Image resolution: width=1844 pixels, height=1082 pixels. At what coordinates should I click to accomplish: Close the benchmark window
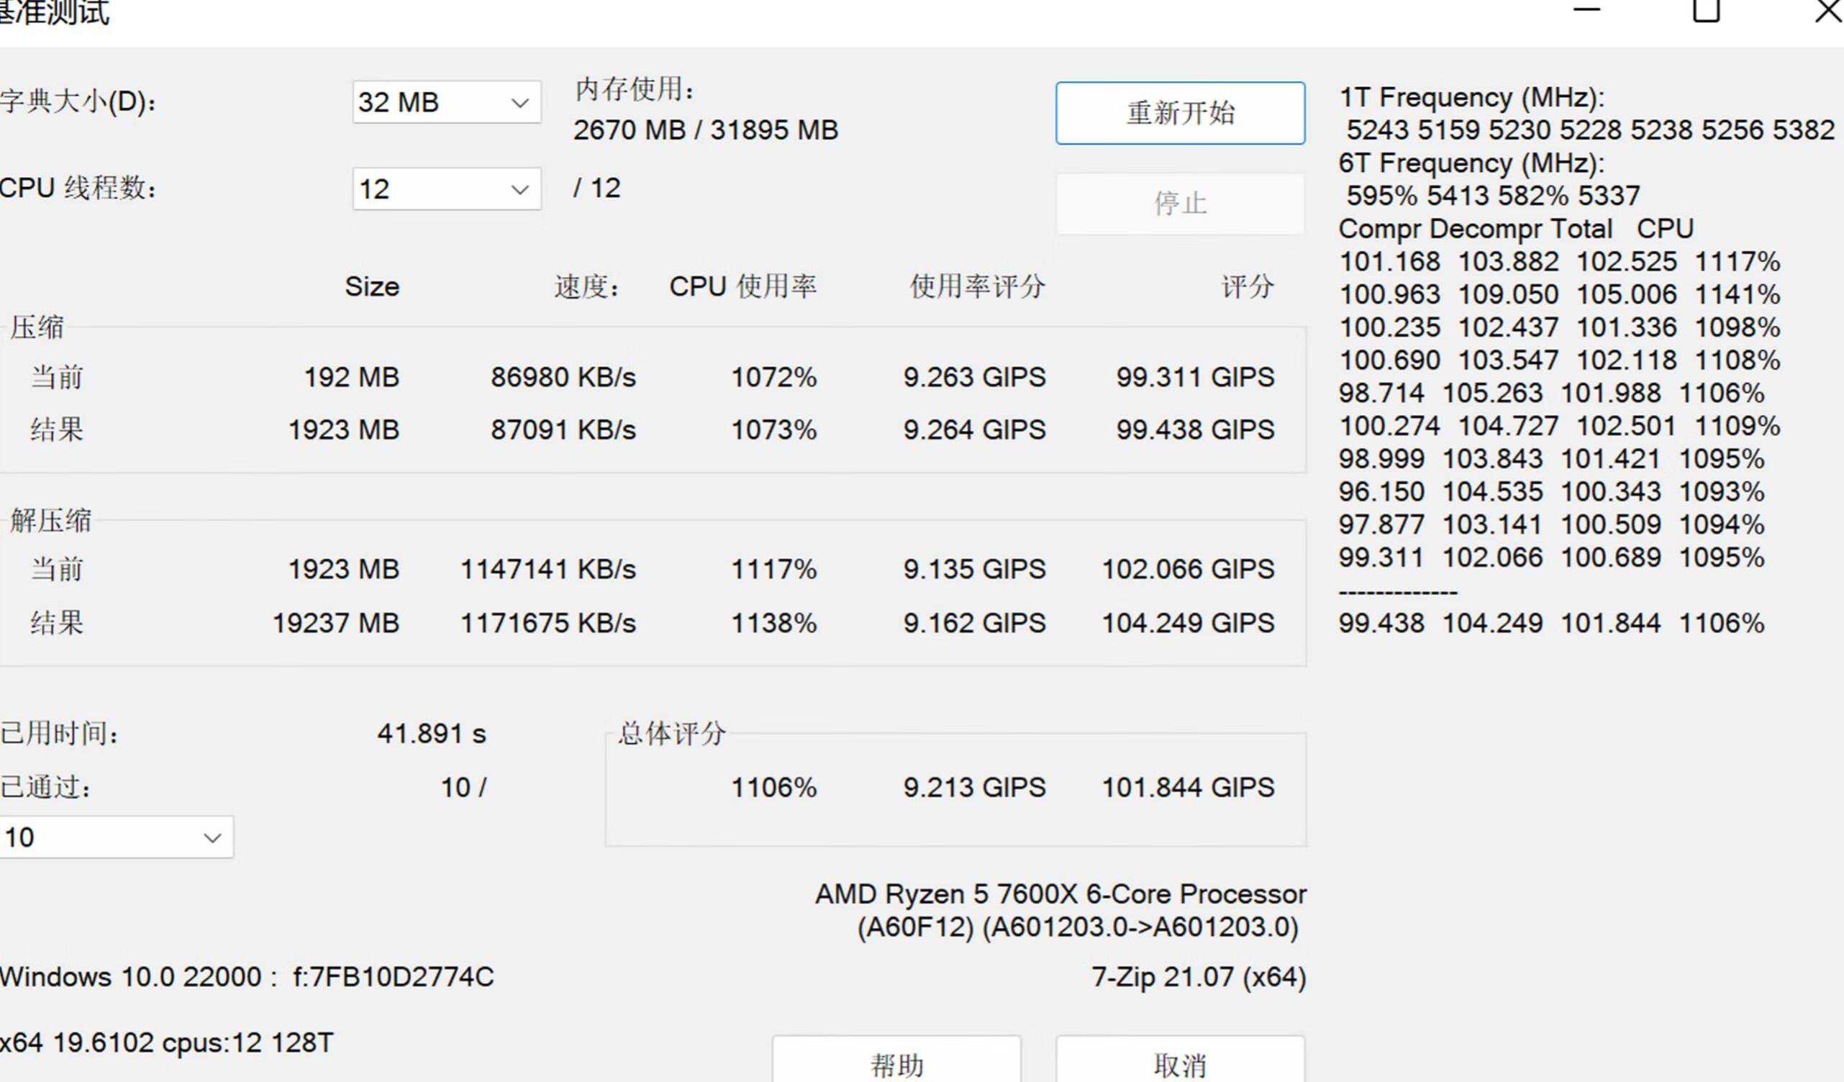(x=1827, y=10)
